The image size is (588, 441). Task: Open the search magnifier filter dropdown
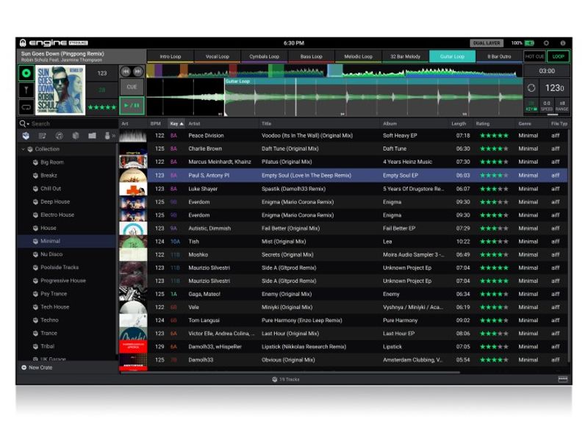point(24,123)
